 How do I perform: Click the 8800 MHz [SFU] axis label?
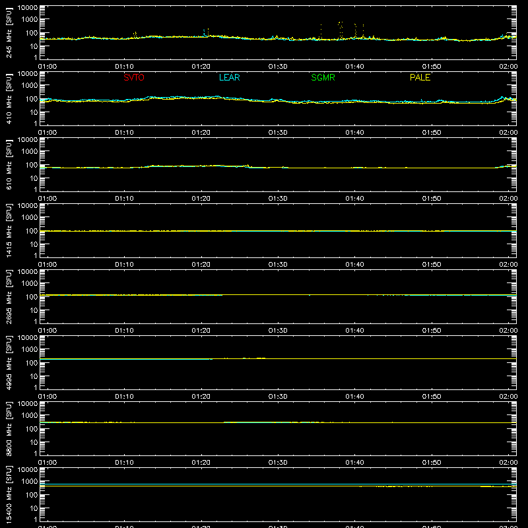[x=9, y=428]
